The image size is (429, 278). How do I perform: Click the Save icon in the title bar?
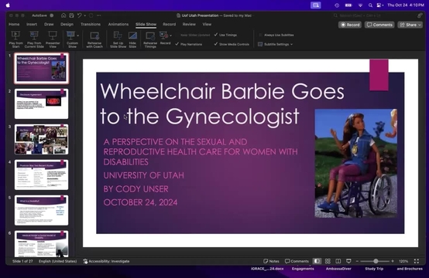pos(71,15)
